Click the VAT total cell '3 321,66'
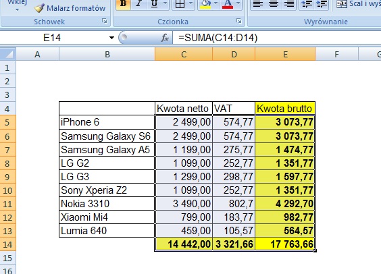Viewport: 381px width, 274px height. [234, 244]
